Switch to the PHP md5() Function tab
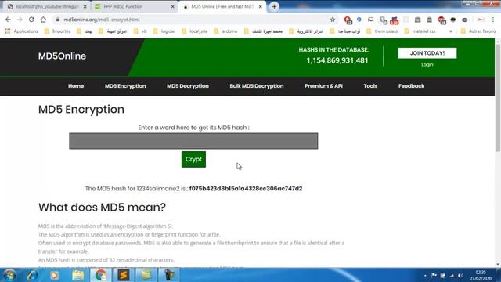Image resolution: width=501 pixels, height=282 pixels. tap(134, 6)
